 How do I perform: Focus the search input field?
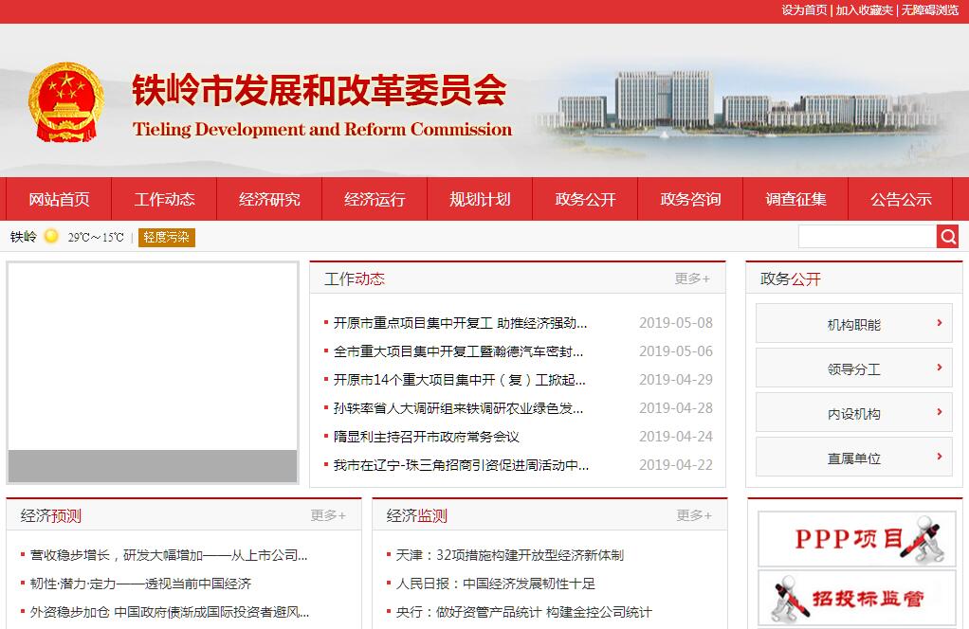click(867, 237)
